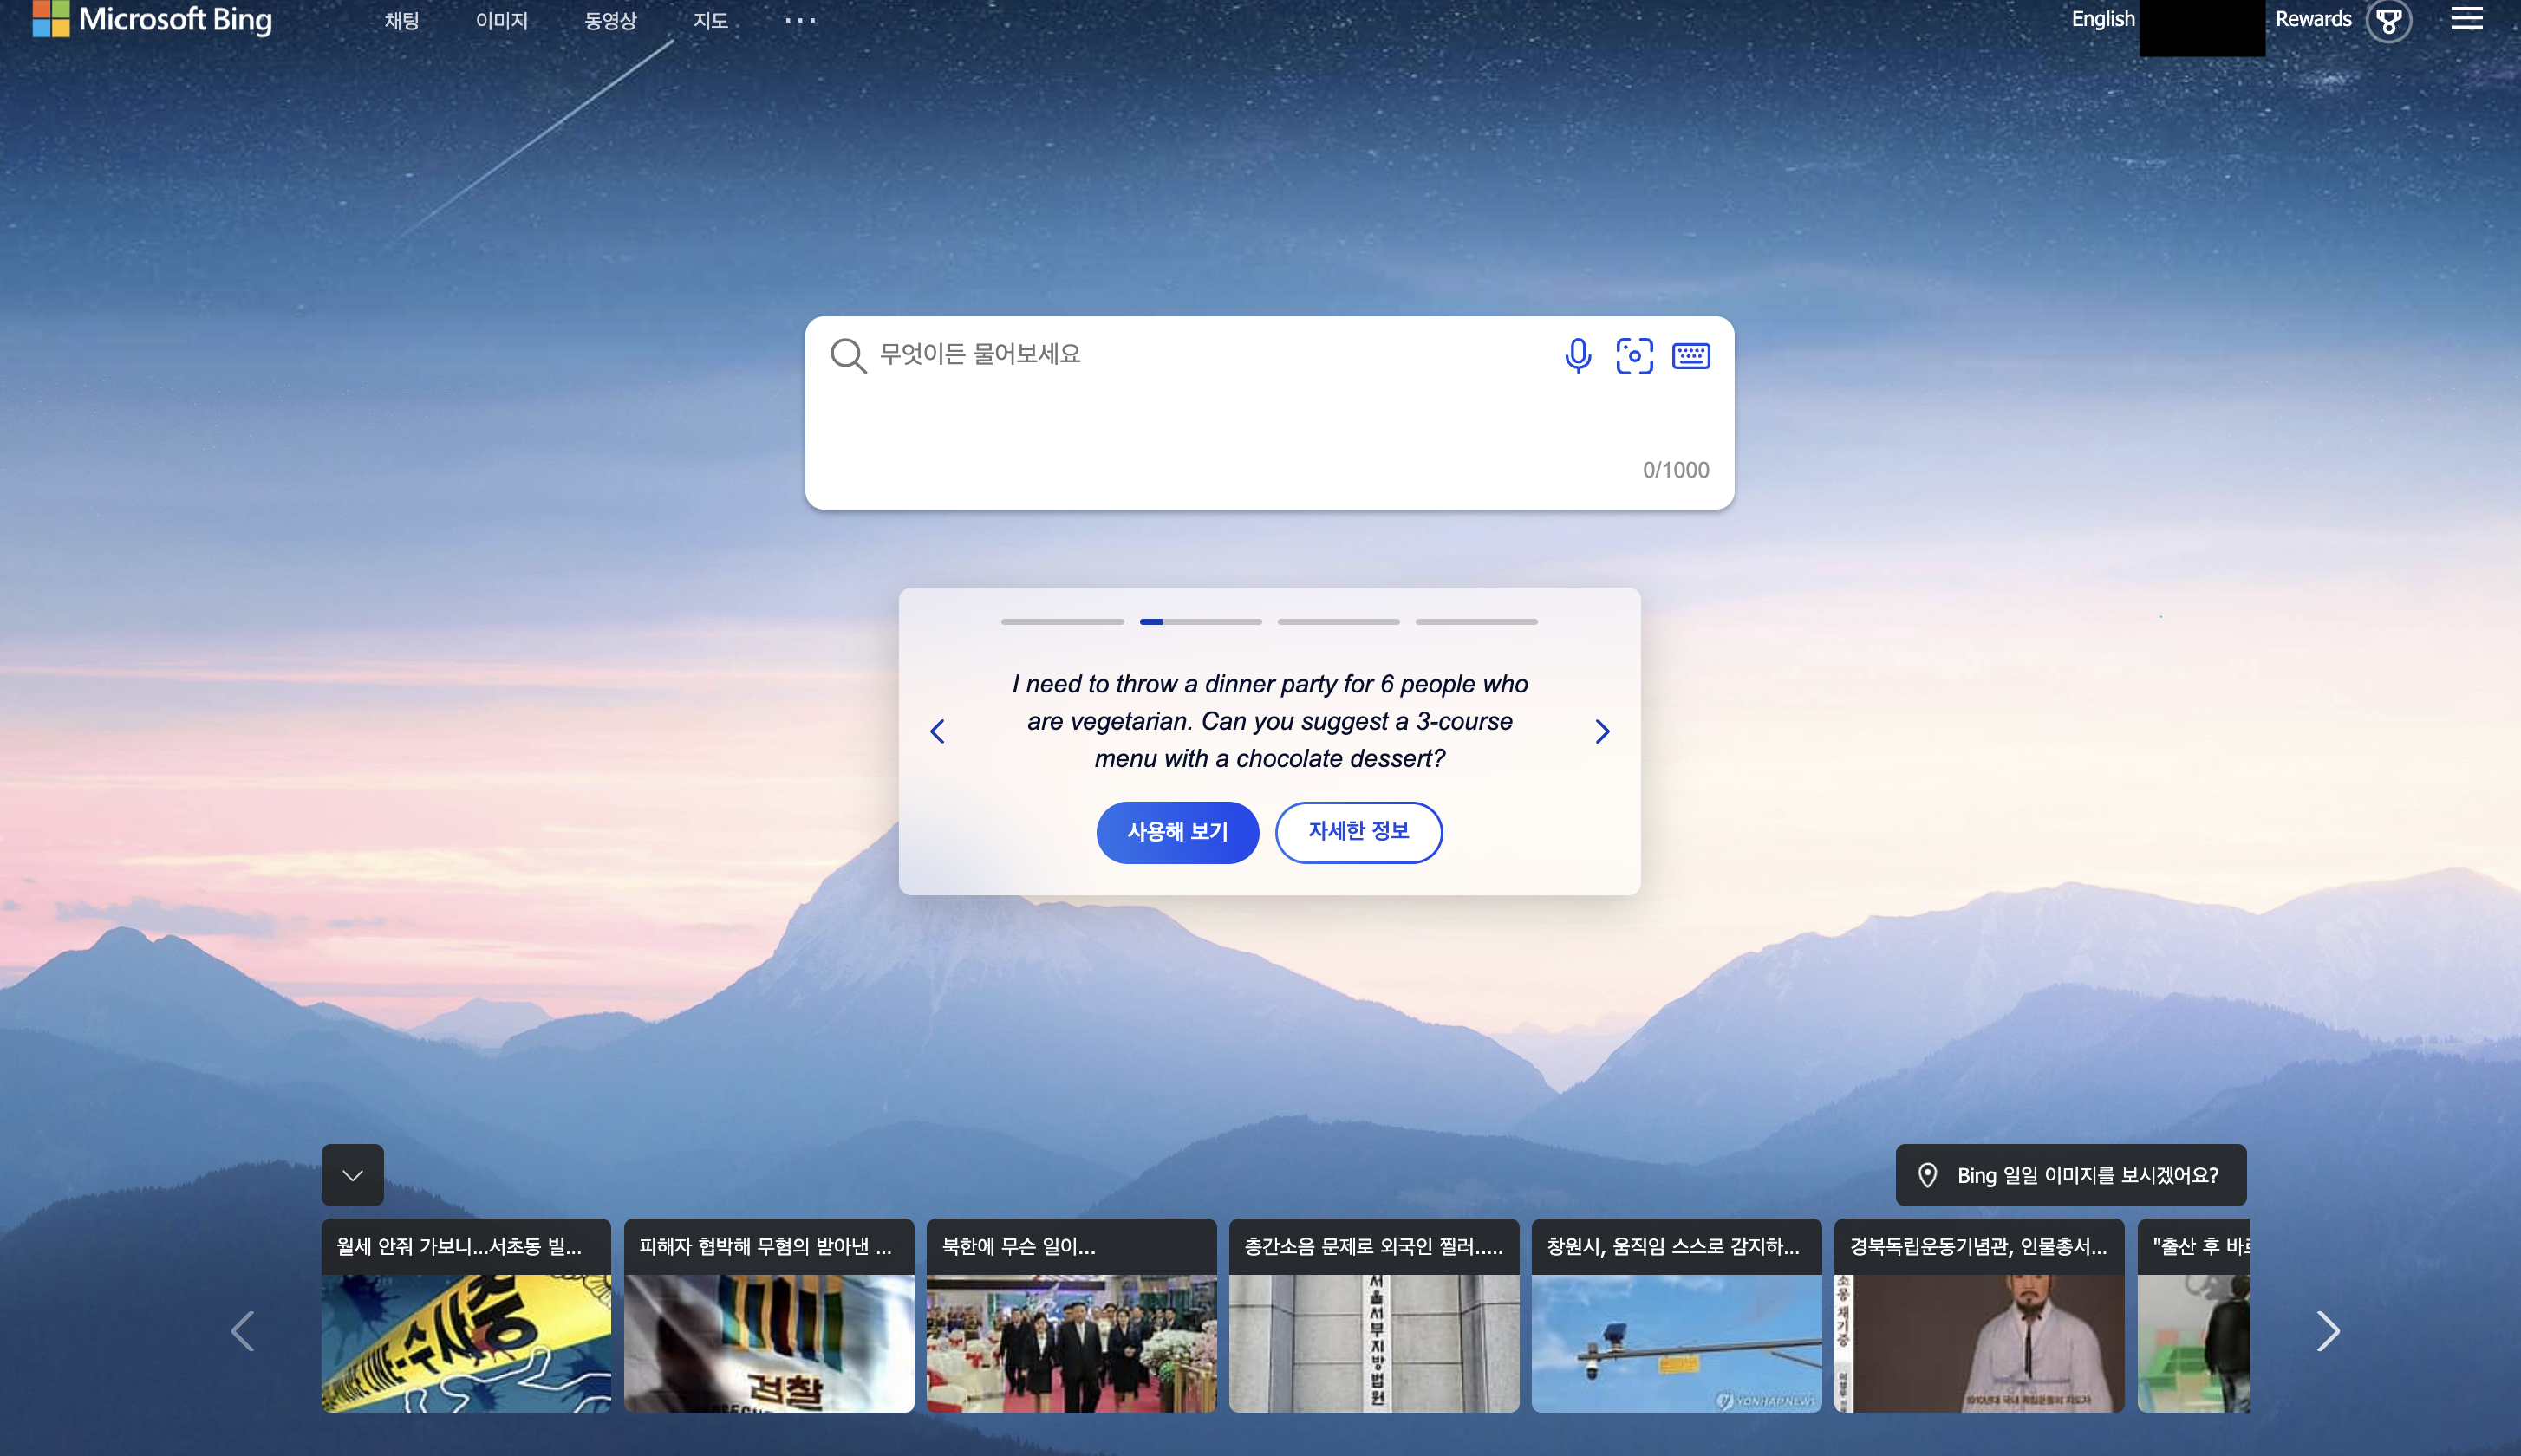Viewport: 2521px width, 1456px height.
Task: Go to previous suggestion prompt
Action: click(937, 731)
